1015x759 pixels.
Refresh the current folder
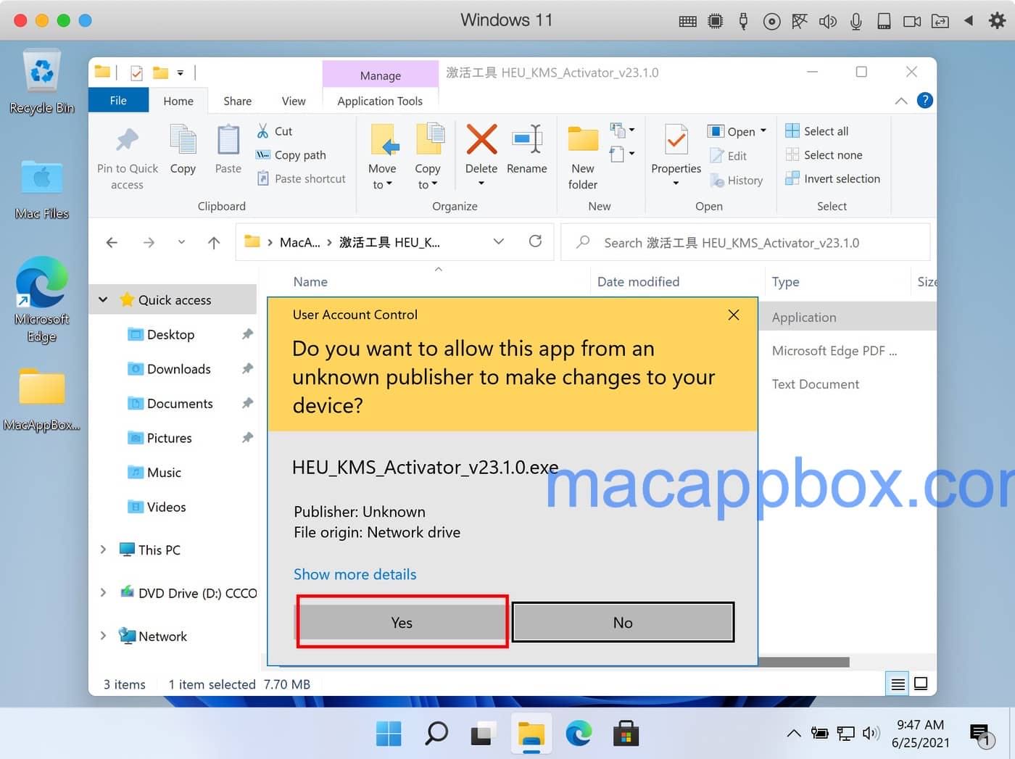(535, 241)
